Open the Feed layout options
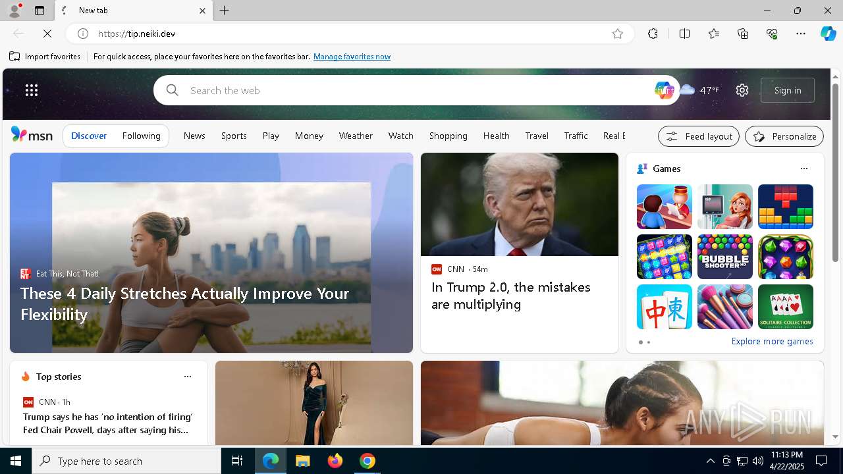Screen dimensions: 843x474 pos(699,136)
